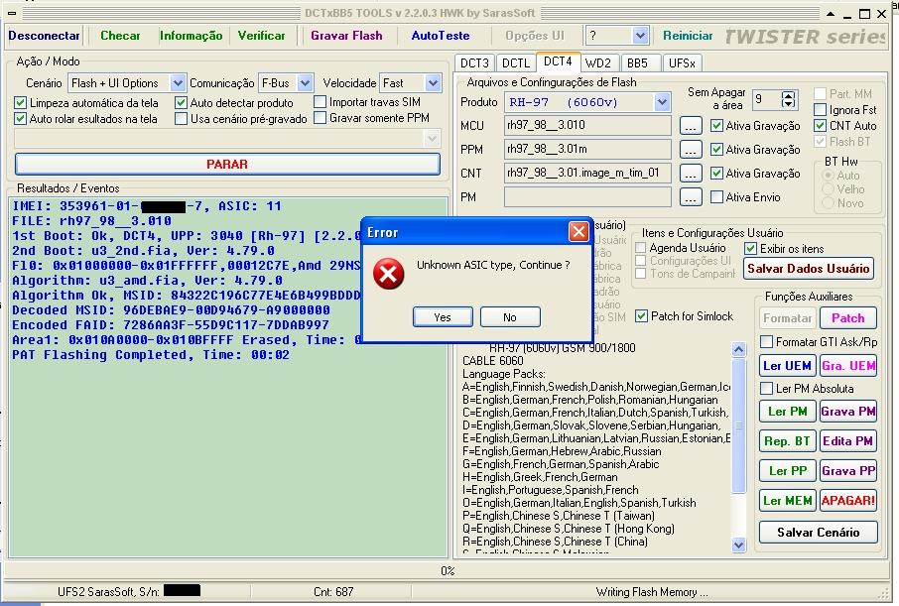
Task: Enable Ler PM Absoluta checkbox
Action: tap(767, 388)
